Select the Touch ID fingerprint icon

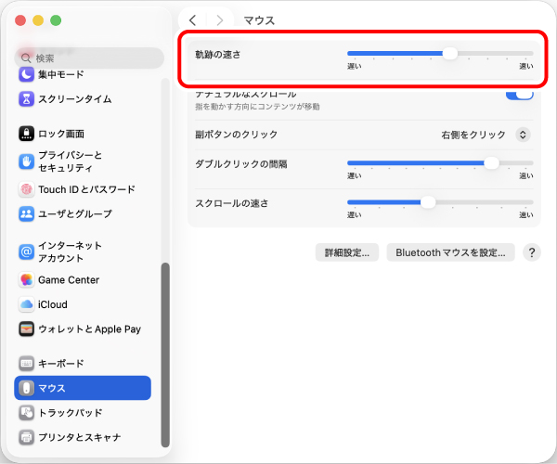[x=26, y=189]
